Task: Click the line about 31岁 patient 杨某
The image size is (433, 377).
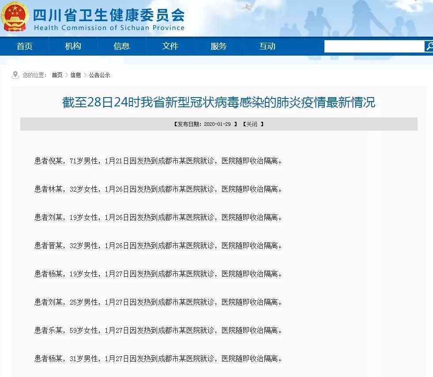Action: [x=158, y=359]
